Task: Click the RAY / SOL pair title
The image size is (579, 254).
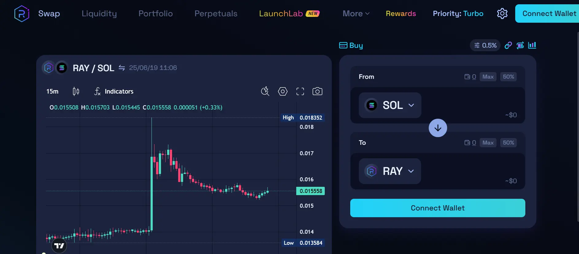Action: point(94,68)
